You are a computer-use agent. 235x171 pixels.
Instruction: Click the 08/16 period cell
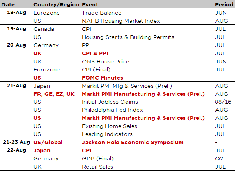point(223,102)
